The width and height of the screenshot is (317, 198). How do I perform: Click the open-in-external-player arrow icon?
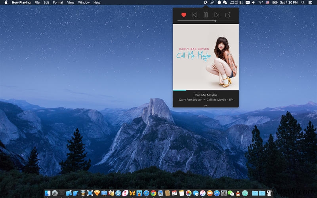(x=228, y=15)
